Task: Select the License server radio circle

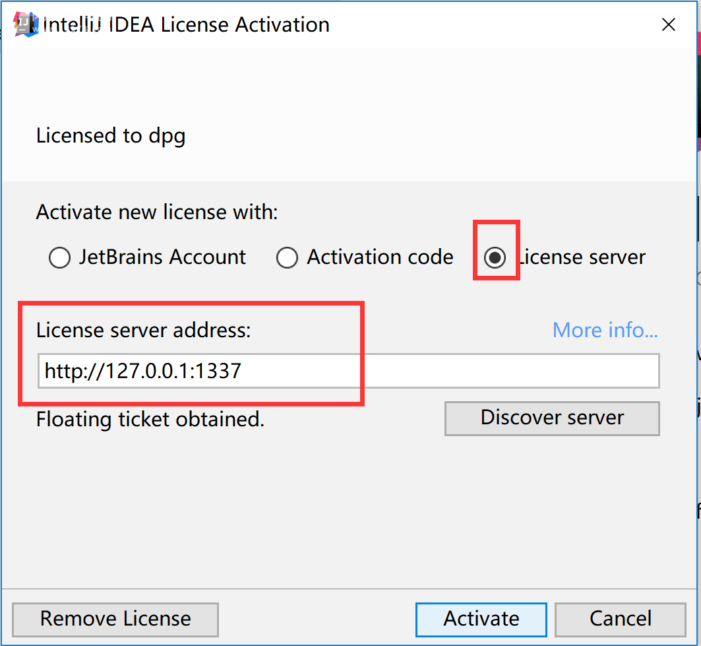Action: pos(495,257)
